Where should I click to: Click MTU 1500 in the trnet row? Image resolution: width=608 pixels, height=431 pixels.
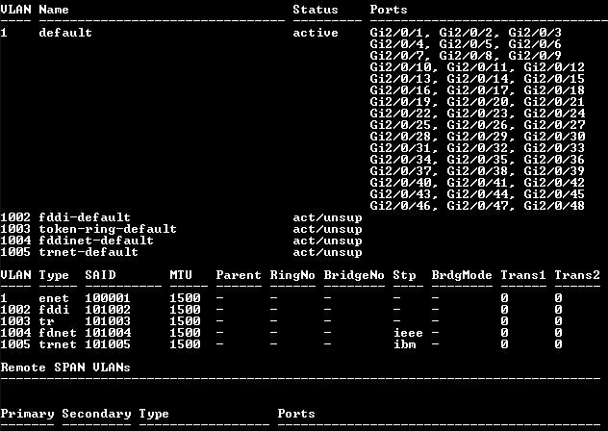[x=185, y=344]
